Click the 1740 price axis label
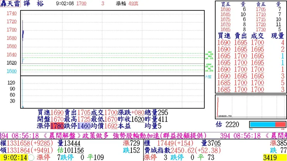The image size is (287, 161). point(12,13)
